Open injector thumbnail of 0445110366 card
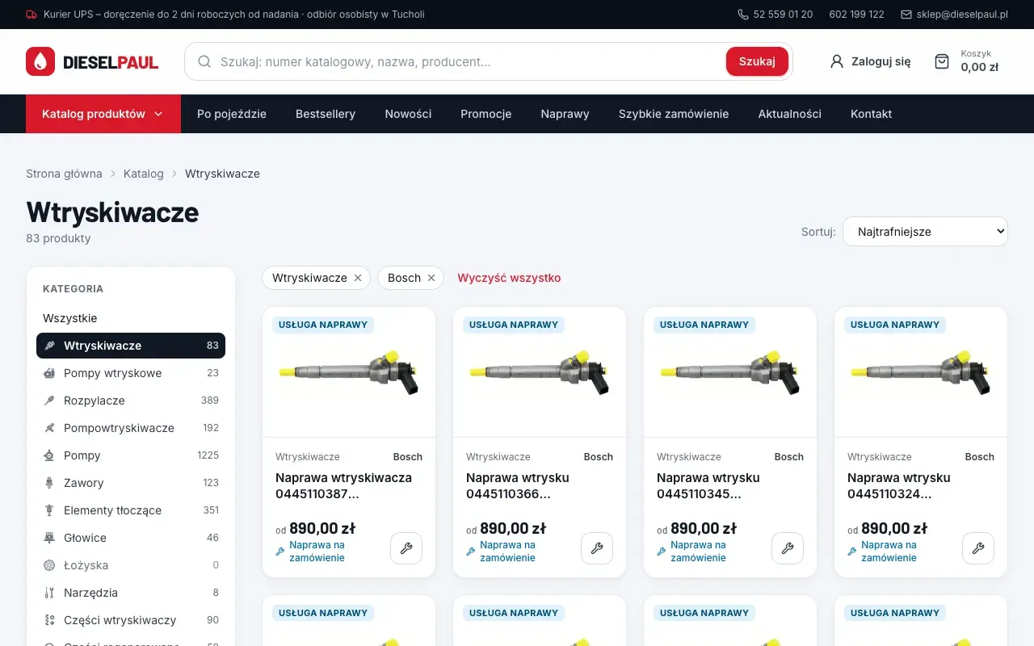Image resolution: width=1034 pixels, height=646 pixels. click(x=540, y=372)
